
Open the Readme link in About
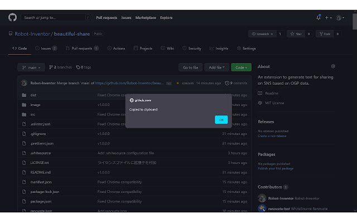[268, 93]
